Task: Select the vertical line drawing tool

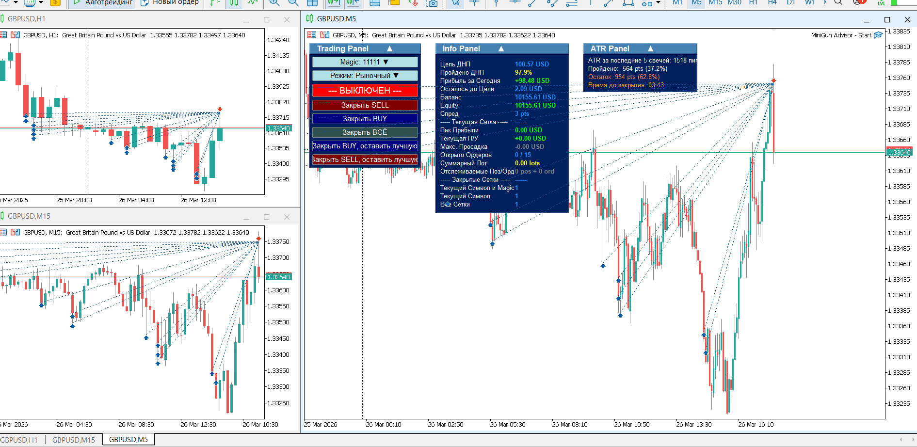Action: tap(496, 2)
